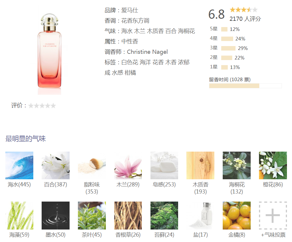Click the plus icon to vote scent
Image resolution: width=292 pixels, height=242 pixels.
coord(273,215)
